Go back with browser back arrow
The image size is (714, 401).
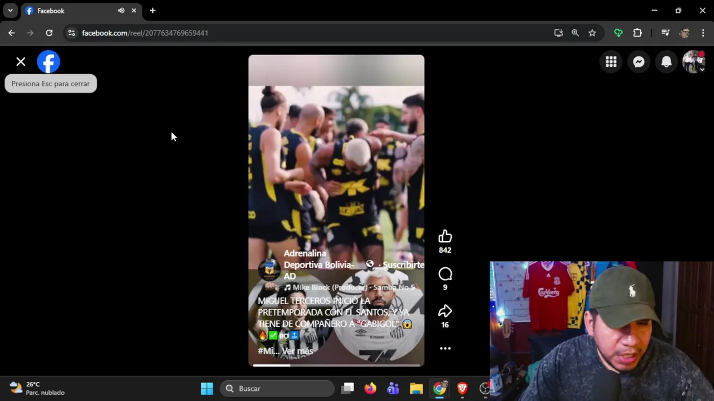pos(12,33)
